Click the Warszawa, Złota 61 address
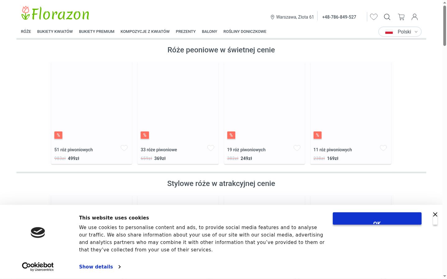Screen dimensions: 447x279 [295, 17]
